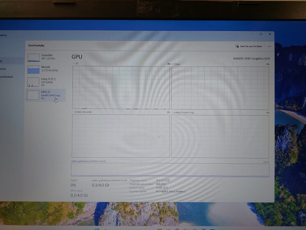The height and width of the screenshot is (230, 306).
Task: Click the 'Suorituskyky' page header
Action: (36, 45)
